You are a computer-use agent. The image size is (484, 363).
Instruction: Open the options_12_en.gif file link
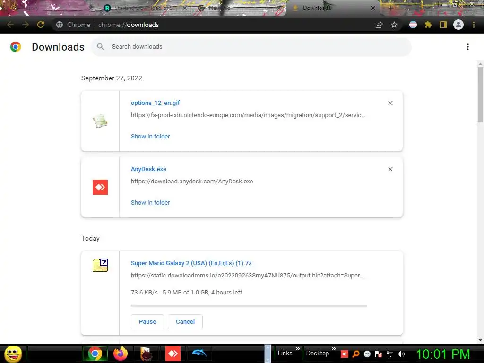[x=155, y=103]
